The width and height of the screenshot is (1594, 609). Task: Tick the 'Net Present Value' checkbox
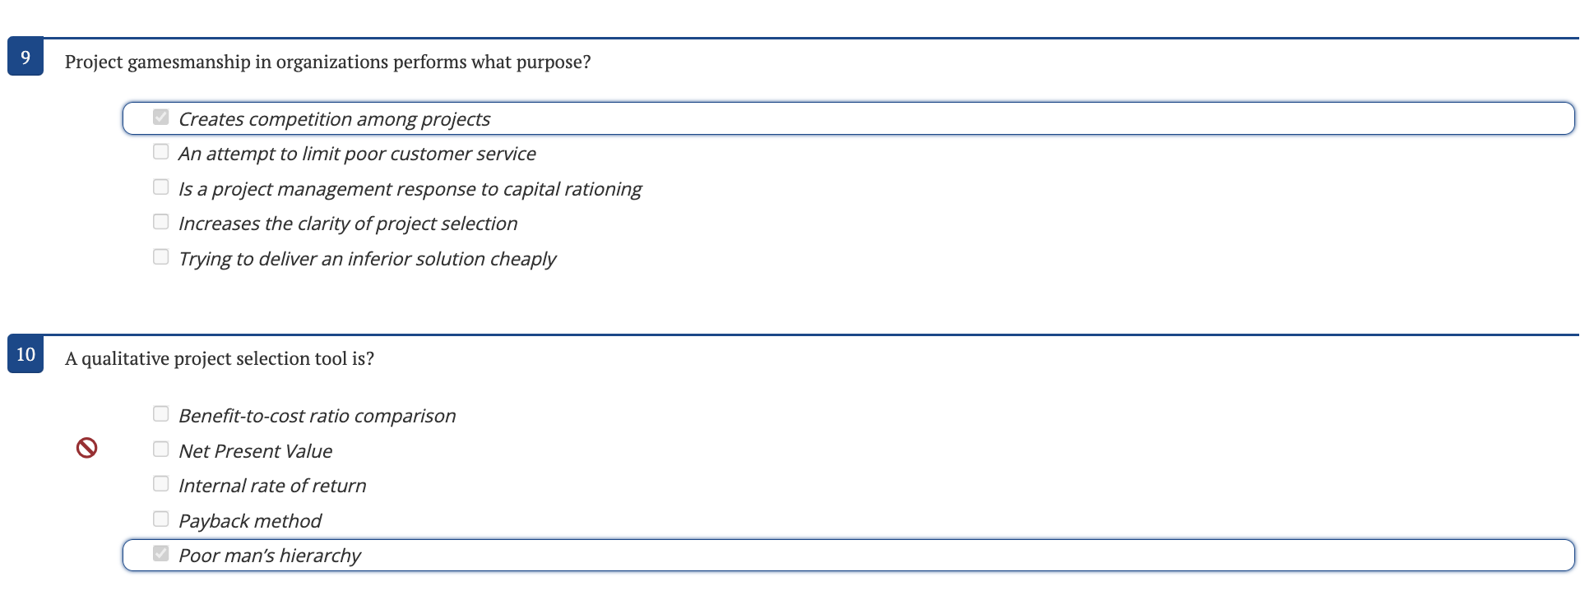coord(160,449)
